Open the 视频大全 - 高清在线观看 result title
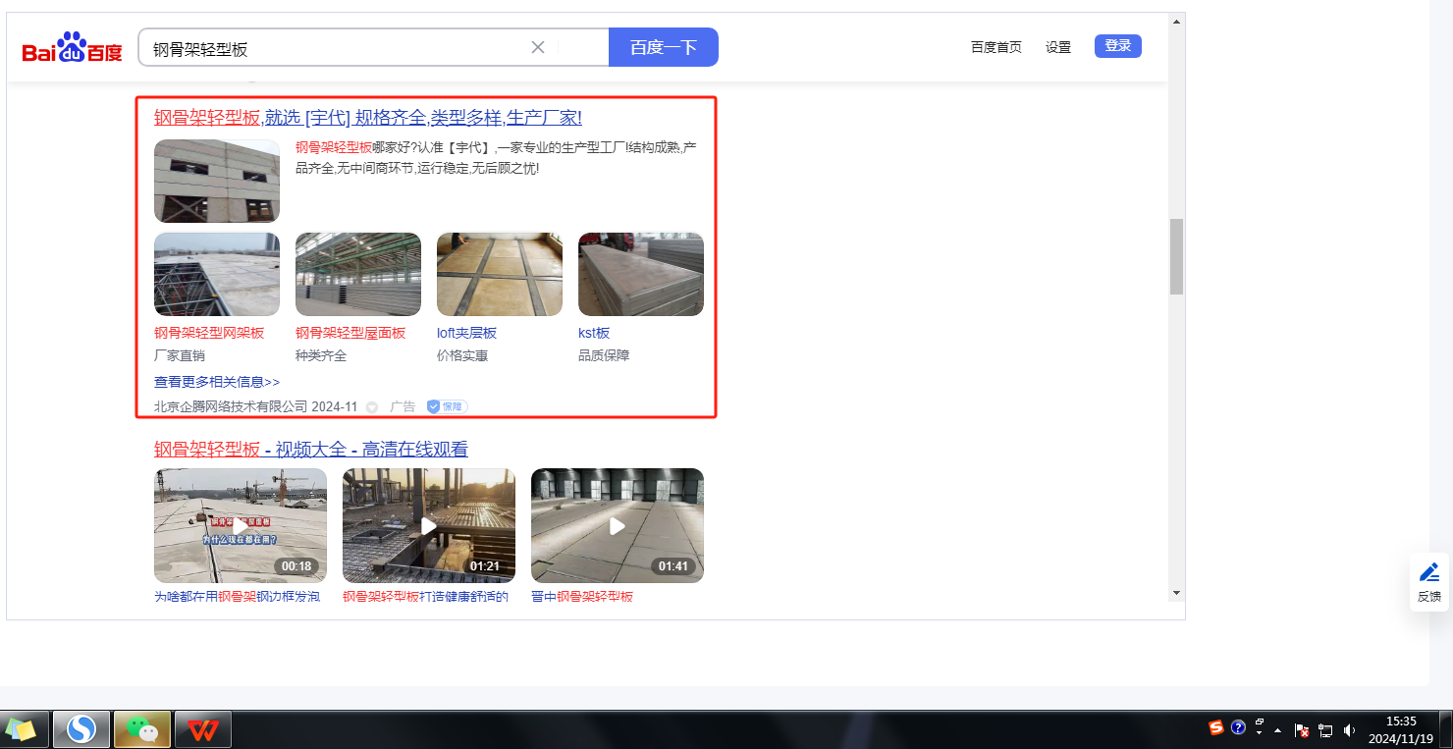 coord(311,450)
